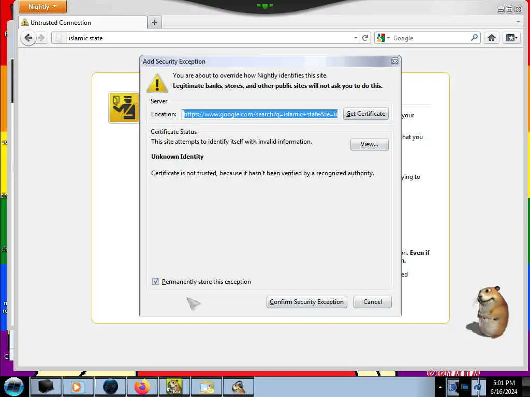Open the Home page icon
Screen dimensions: 530x397
[492, 38]
